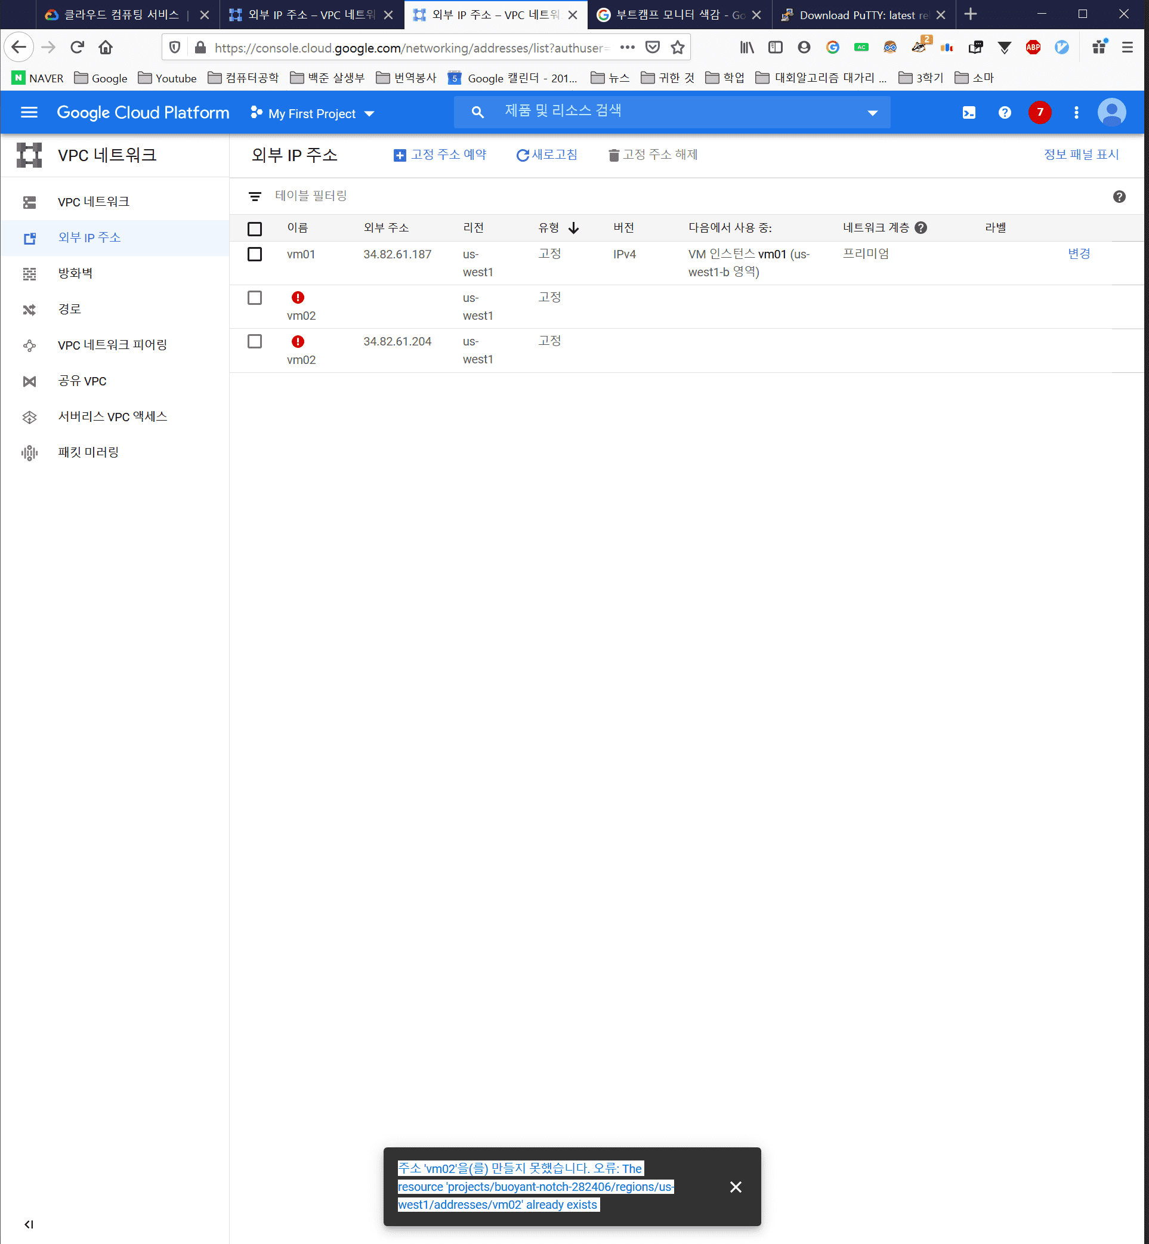1149x1244 pixels.
Task: Click the notifications badge showing 7
Action: 1040,113
